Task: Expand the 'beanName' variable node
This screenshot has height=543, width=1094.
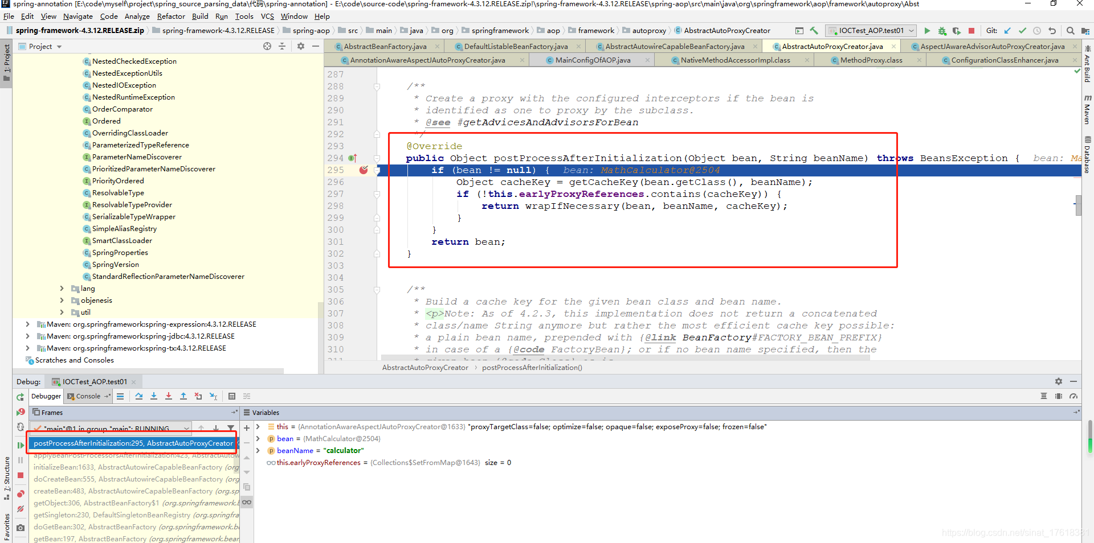Action: [x=258, y=450]
